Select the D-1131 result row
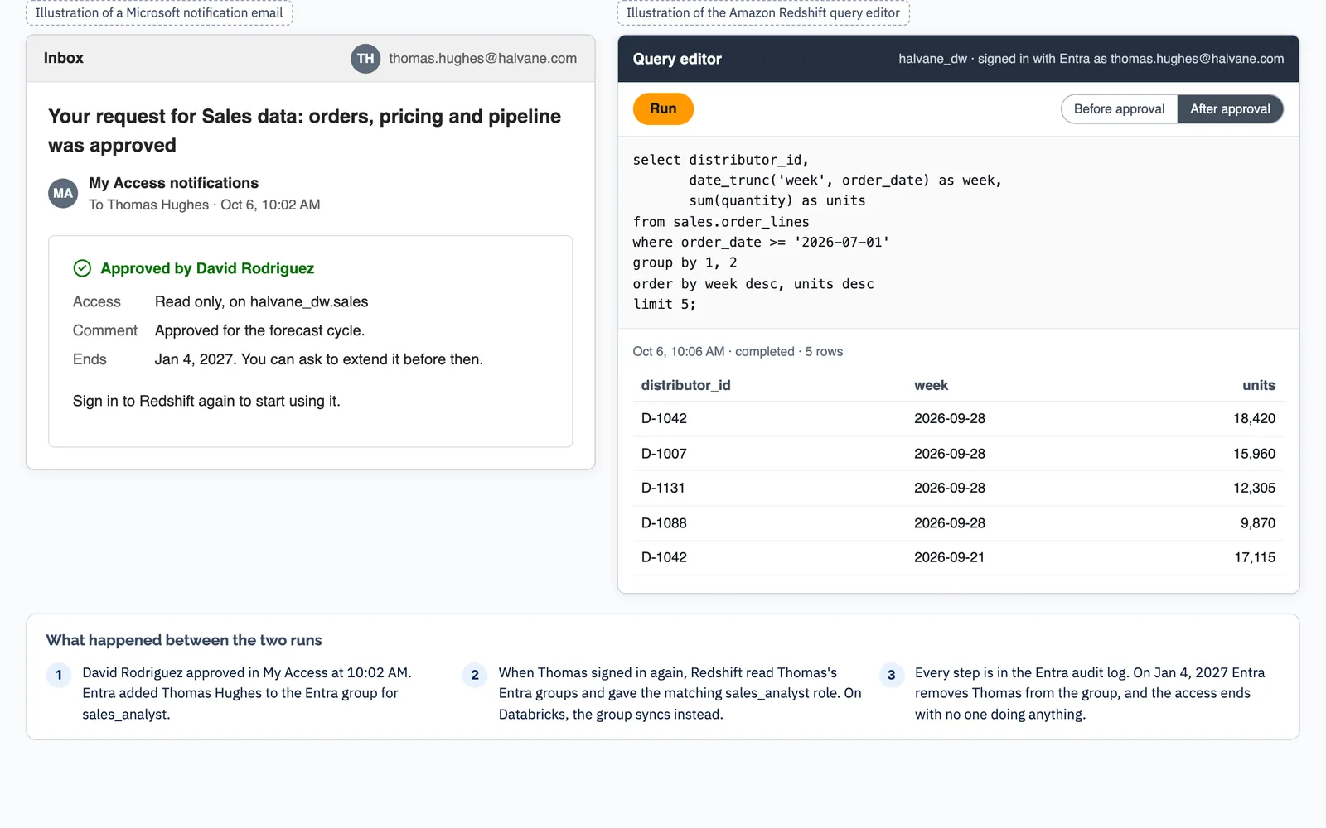This screenshot has width=1326, height=828. pyautogui.click(x=958, y=488)
